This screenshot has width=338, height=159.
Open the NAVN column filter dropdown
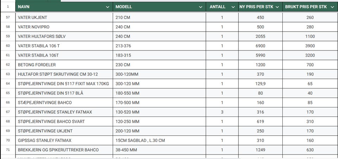(x=108, y=7)
